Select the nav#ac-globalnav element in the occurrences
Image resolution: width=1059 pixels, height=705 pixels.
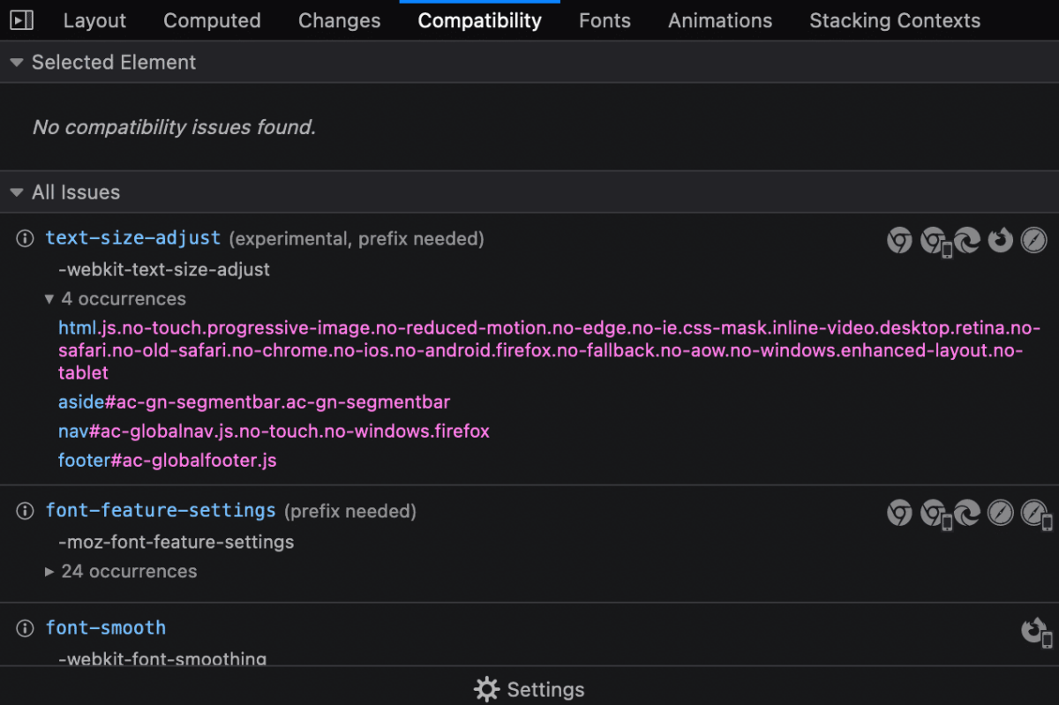point(274,431)
